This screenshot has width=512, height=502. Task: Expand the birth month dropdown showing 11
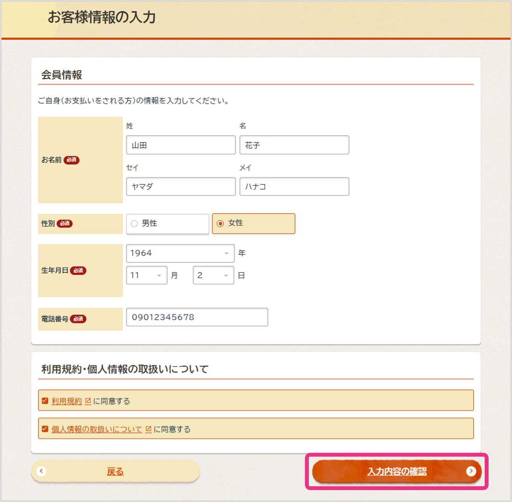pos(146,275)
